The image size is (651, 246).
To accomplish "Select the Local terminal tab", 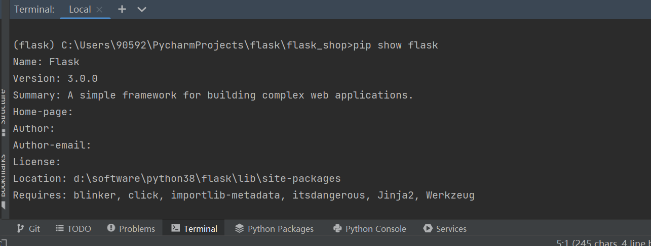I will pyautogui.click(x=80, y=10).
